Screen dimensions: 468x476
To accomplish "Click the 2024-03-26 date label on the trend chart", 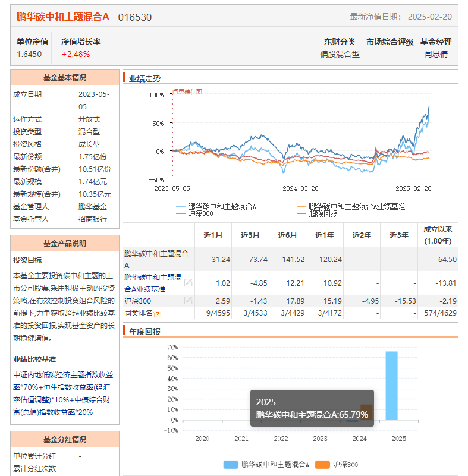I will coord(300,188).
